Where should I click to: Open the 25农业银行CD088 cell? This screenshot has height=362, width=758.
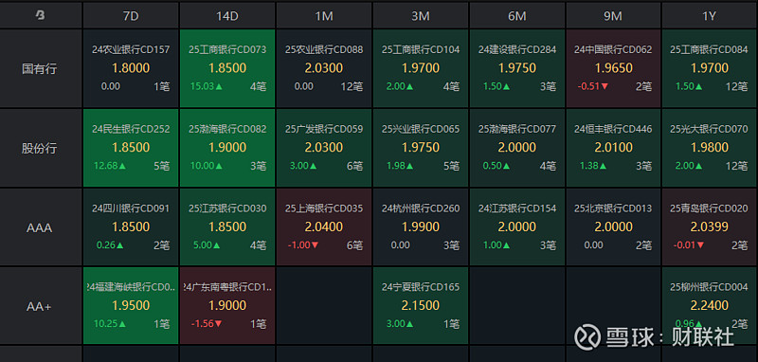324,68
